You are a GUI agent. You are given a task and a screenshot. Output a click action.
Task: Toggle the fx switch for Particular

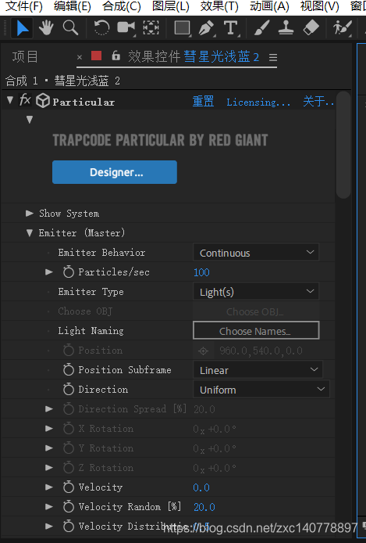click(25, 100)
